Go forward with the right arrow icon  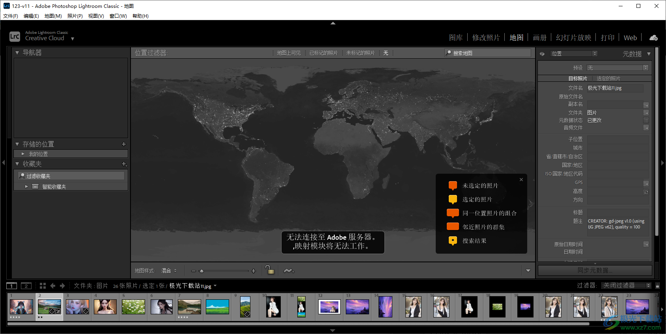62,286
